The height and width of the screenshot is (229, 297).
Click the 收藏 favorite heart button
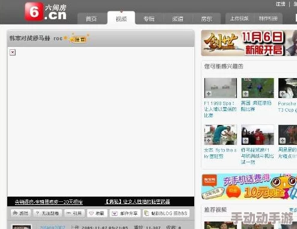pyautogui.click(x=97, y=213)
